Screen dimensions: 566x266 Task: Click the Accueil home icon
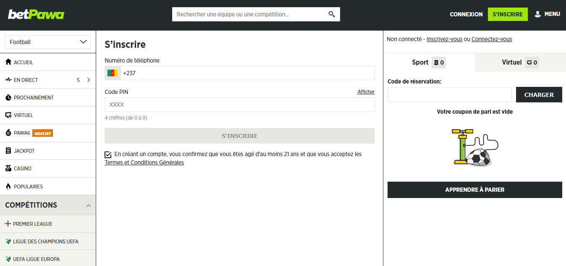click(x=8, y=62)
